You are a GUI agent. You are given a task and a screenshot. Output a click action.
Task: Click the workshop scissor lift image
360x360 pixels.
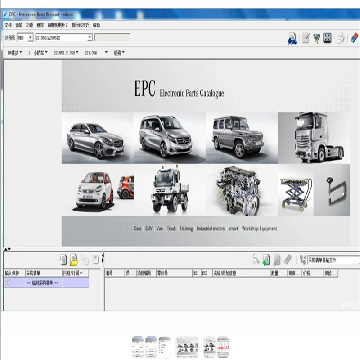click(x=296, y=190)
